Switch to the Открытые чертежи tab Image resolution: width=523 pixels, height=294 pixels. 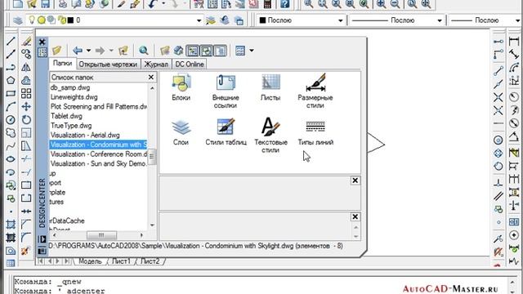pos(108,64)
